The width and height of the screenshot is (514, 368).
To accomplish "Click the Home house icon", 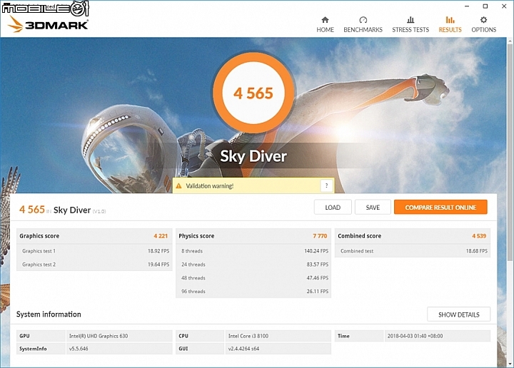I will click(x=325, y=20).
